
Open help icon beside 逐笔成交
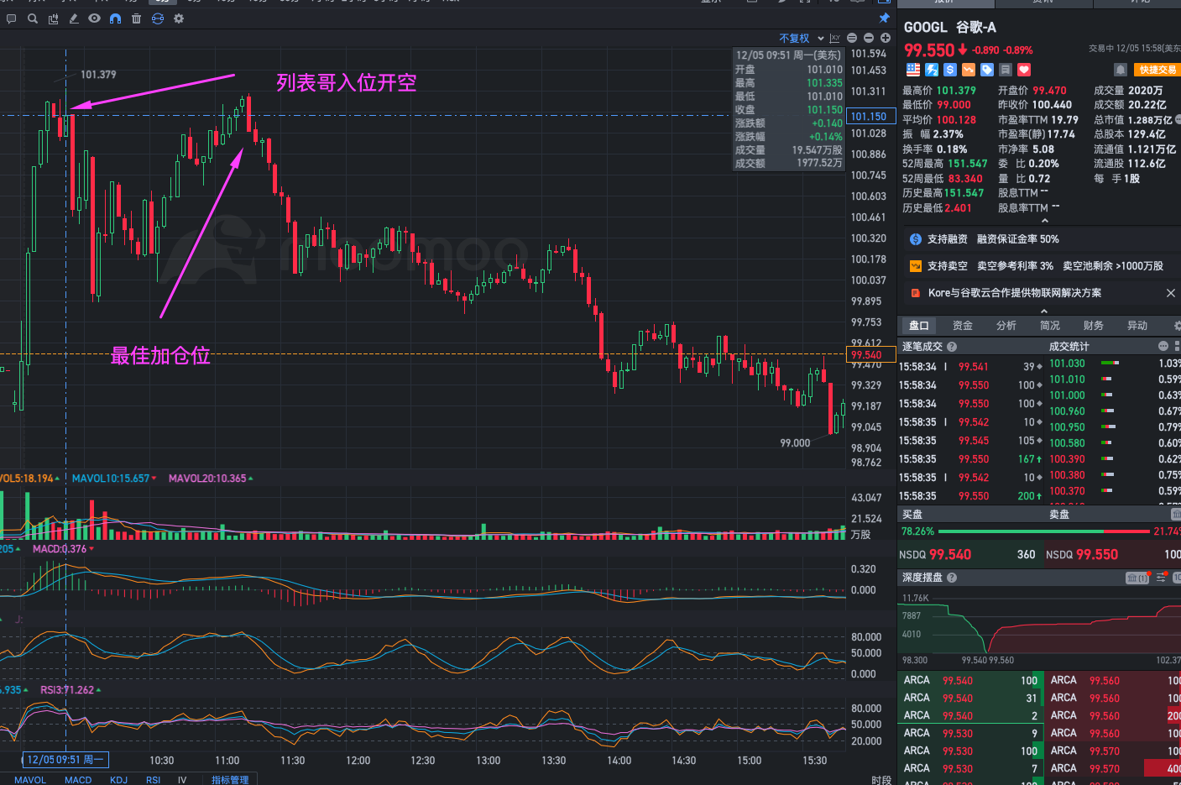click(952, 347)
